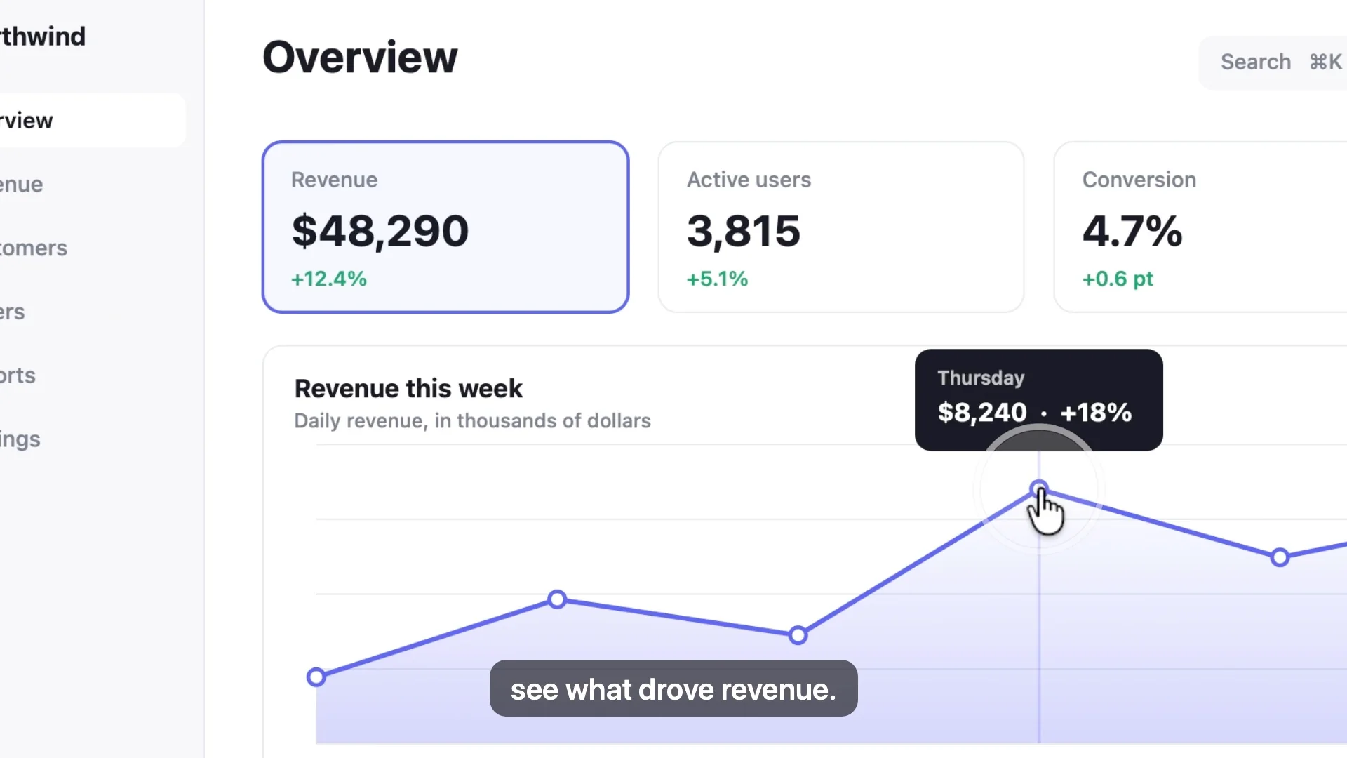1347x758 pixels.
Task: Click the data point after Thursday's peak
Action: (1280, 557)
